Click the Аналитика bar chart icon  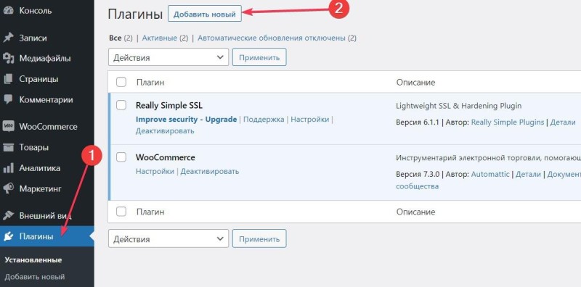(8, 168)
